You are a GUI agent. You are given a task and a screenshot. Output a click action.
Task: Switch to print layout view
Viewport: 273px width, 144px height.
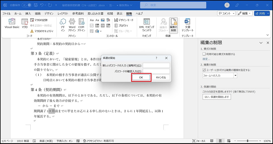(220, 141)
